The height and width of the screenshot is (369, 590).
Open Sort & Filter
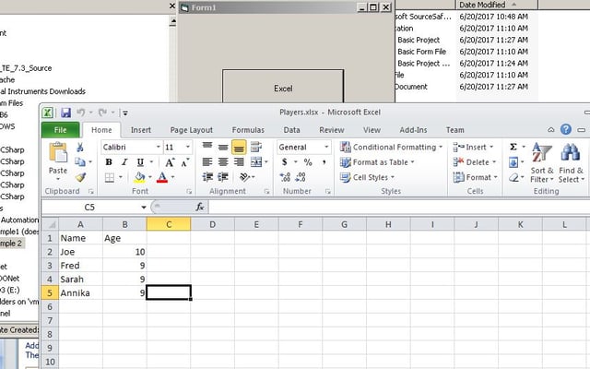tap(542, 163)
